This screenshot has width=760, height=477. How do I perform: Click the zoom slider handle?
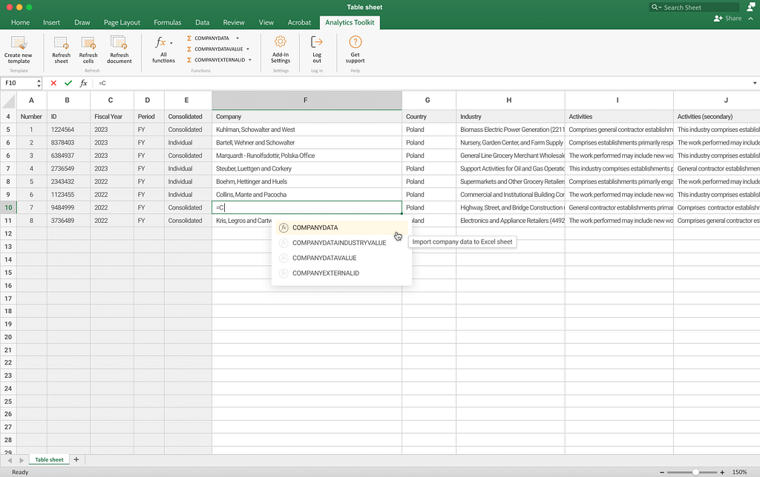pyautogui.click(x=695, y=472)
